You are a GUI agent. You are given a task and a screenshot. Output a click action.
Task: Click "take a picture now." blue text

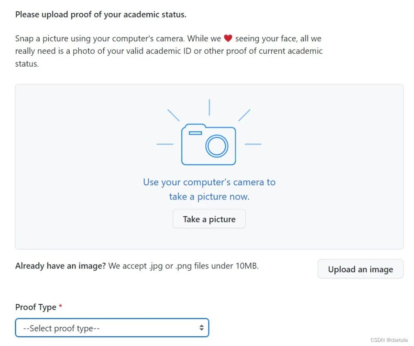pos(209,197)
